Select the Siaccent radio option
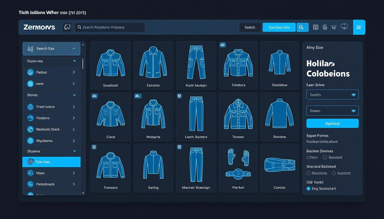Viewport: 384px width, 219px height. [325, 157]
